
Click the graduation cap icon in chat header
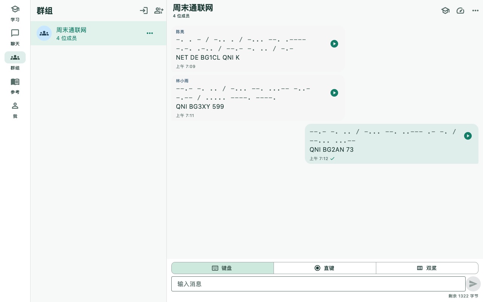point(445,11)
